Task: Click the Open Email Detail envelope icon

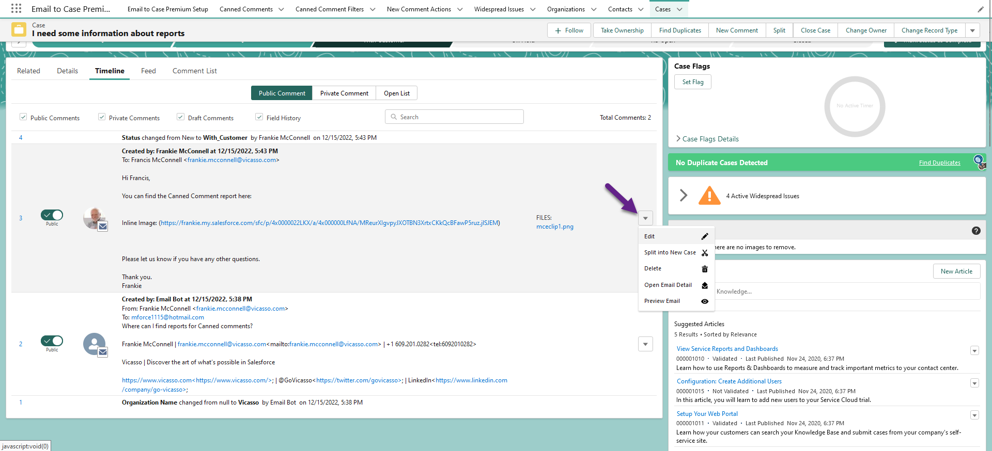Action: [x=705, y=285]
